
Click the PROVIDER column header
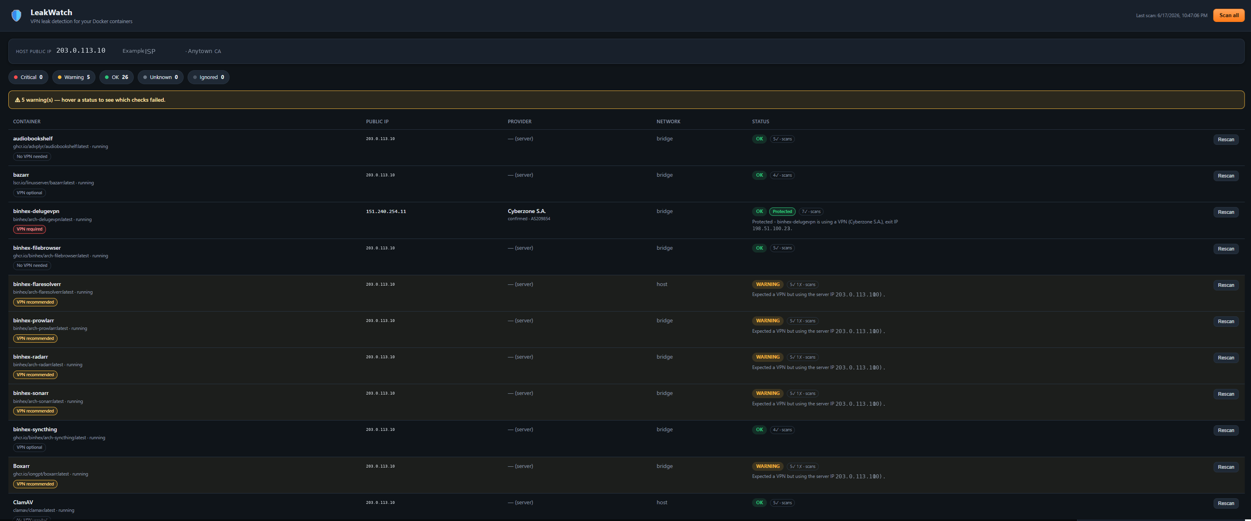(520, 121)
